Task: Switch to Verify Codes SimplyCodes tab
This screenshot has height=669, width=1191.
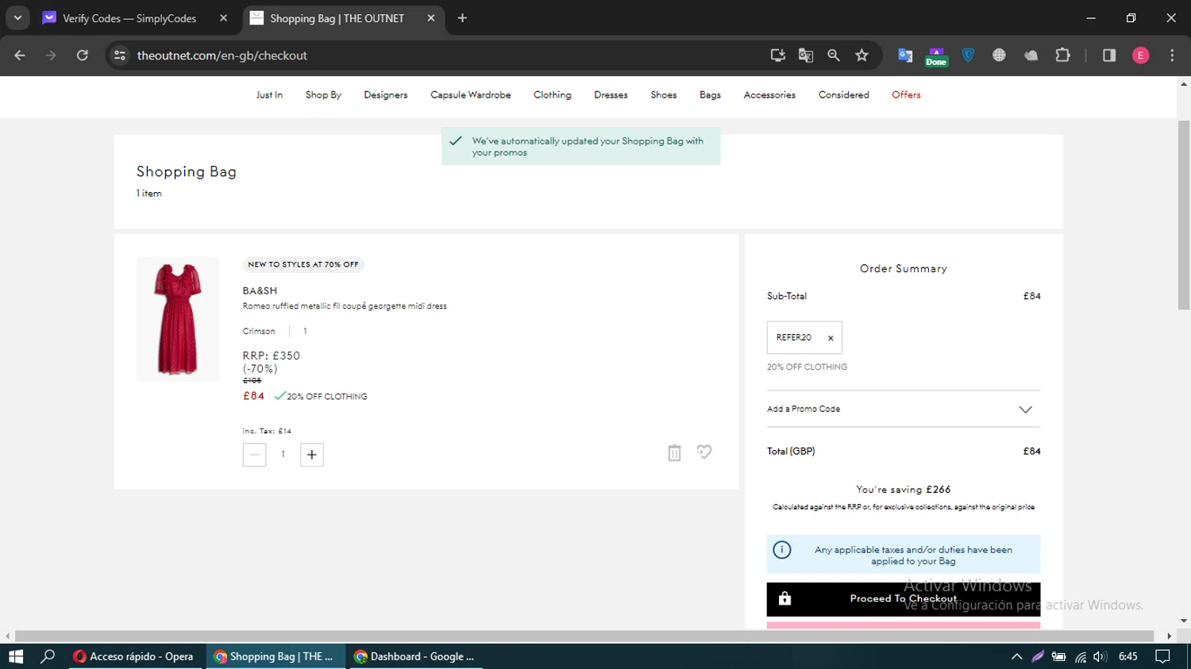Action: pyautogui.click(x=129, y=18)
